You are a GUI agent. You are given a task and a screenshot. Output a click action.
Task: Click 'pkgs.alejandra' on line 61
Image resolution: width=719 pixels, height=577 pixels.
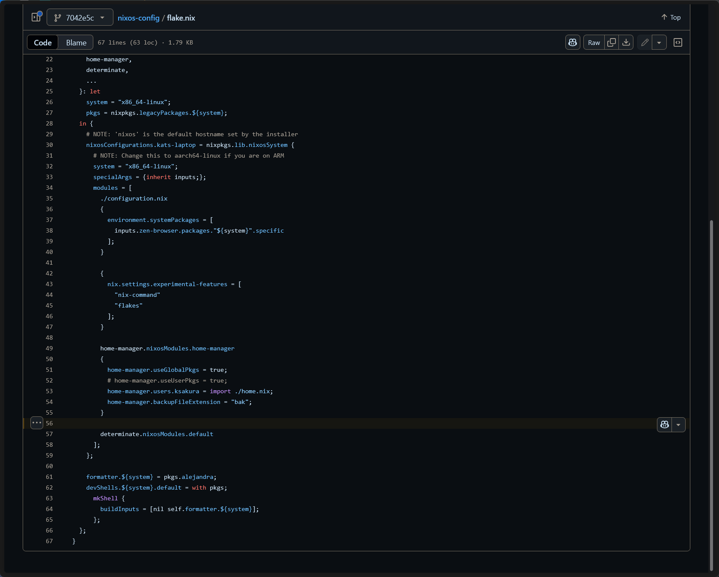tap(188, 477)
